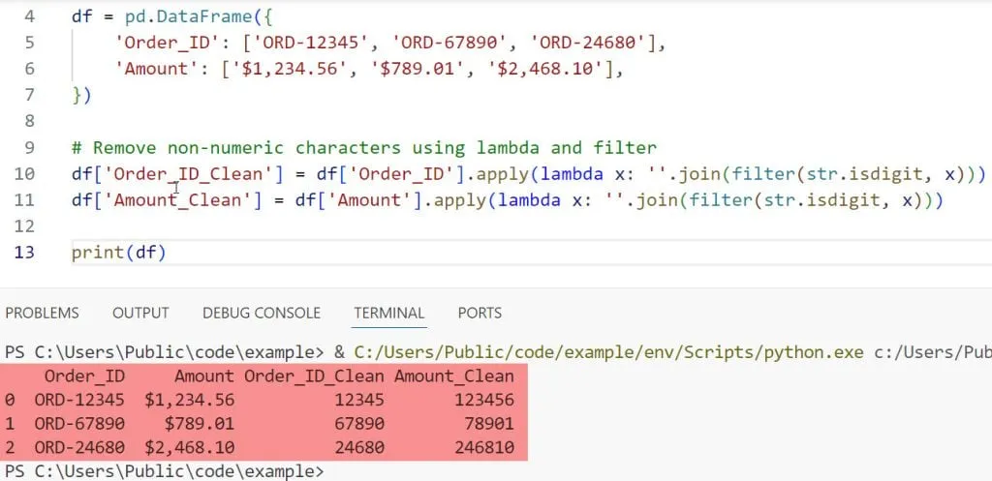Click line number 11 in the gutter

pyautogui.click(x=26, y=200)
